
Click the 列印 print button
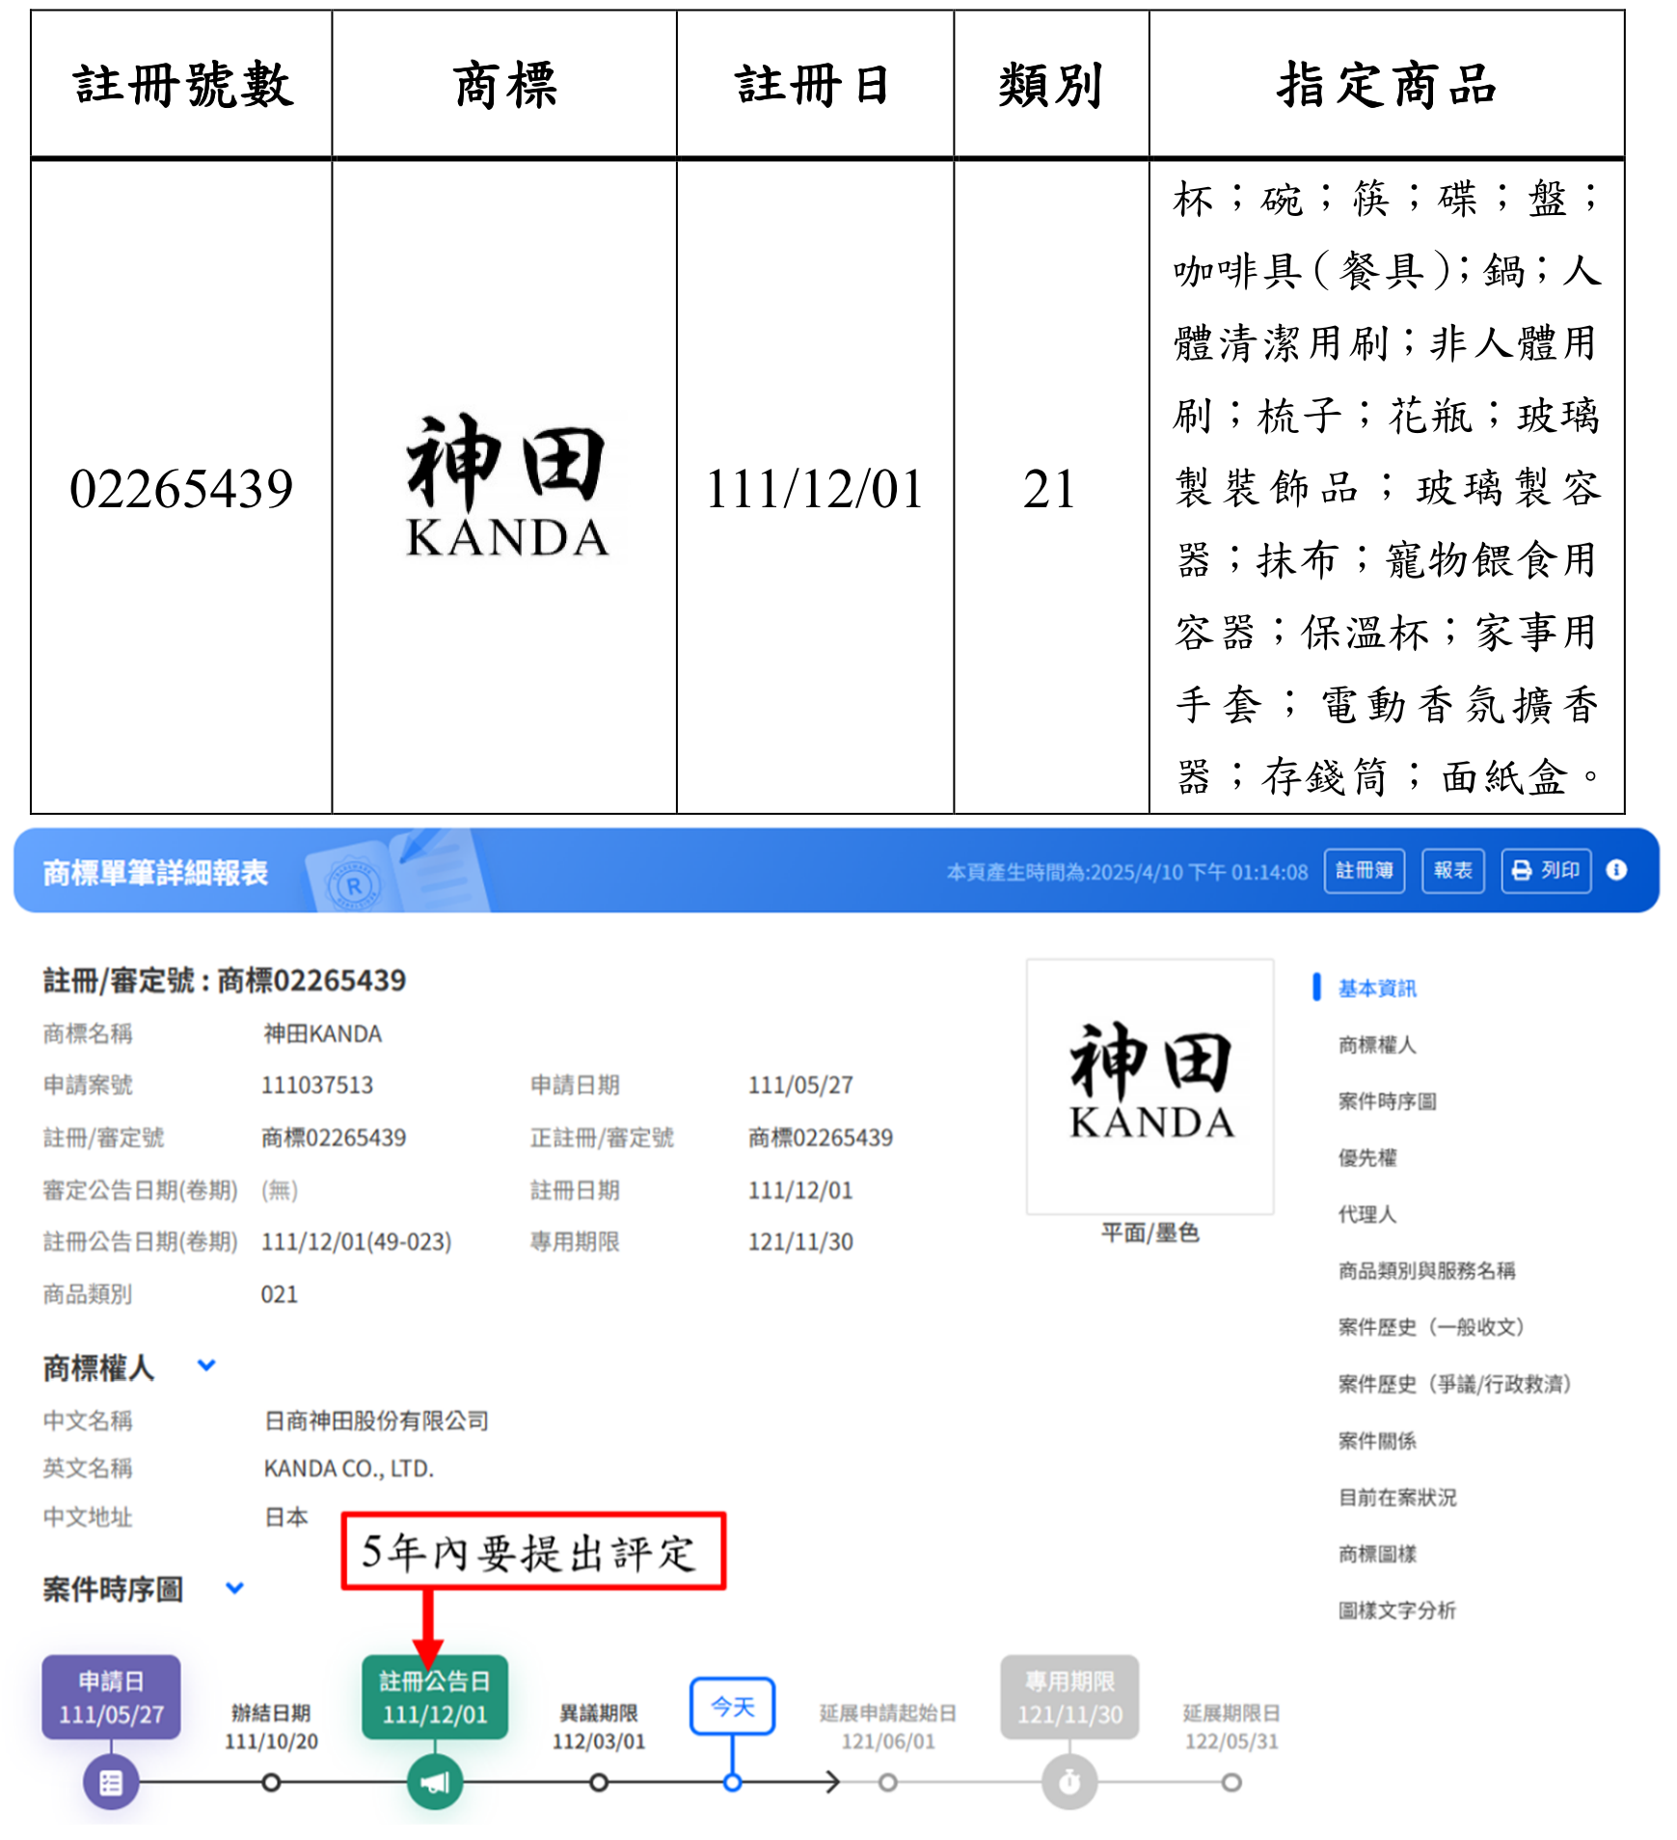coord(1545,871)
